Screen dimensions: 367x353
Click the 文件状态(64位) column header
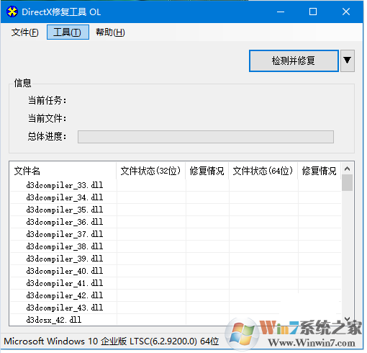[x=263, y=171]
